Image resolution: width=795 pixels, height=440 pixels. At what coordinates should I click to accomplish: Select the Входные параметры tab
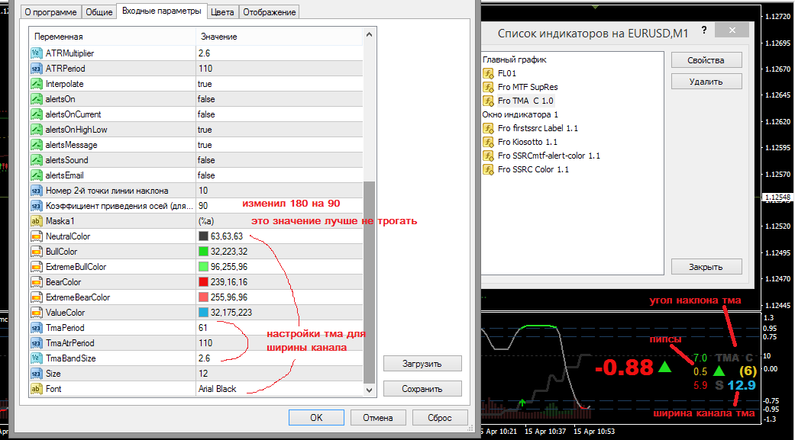coord(162,11)
